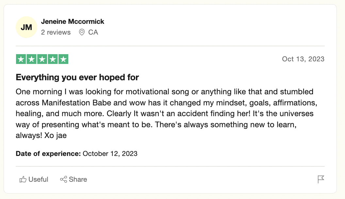Click the fourth green rating star
345x199 pixels.
(x=53, y=59)
